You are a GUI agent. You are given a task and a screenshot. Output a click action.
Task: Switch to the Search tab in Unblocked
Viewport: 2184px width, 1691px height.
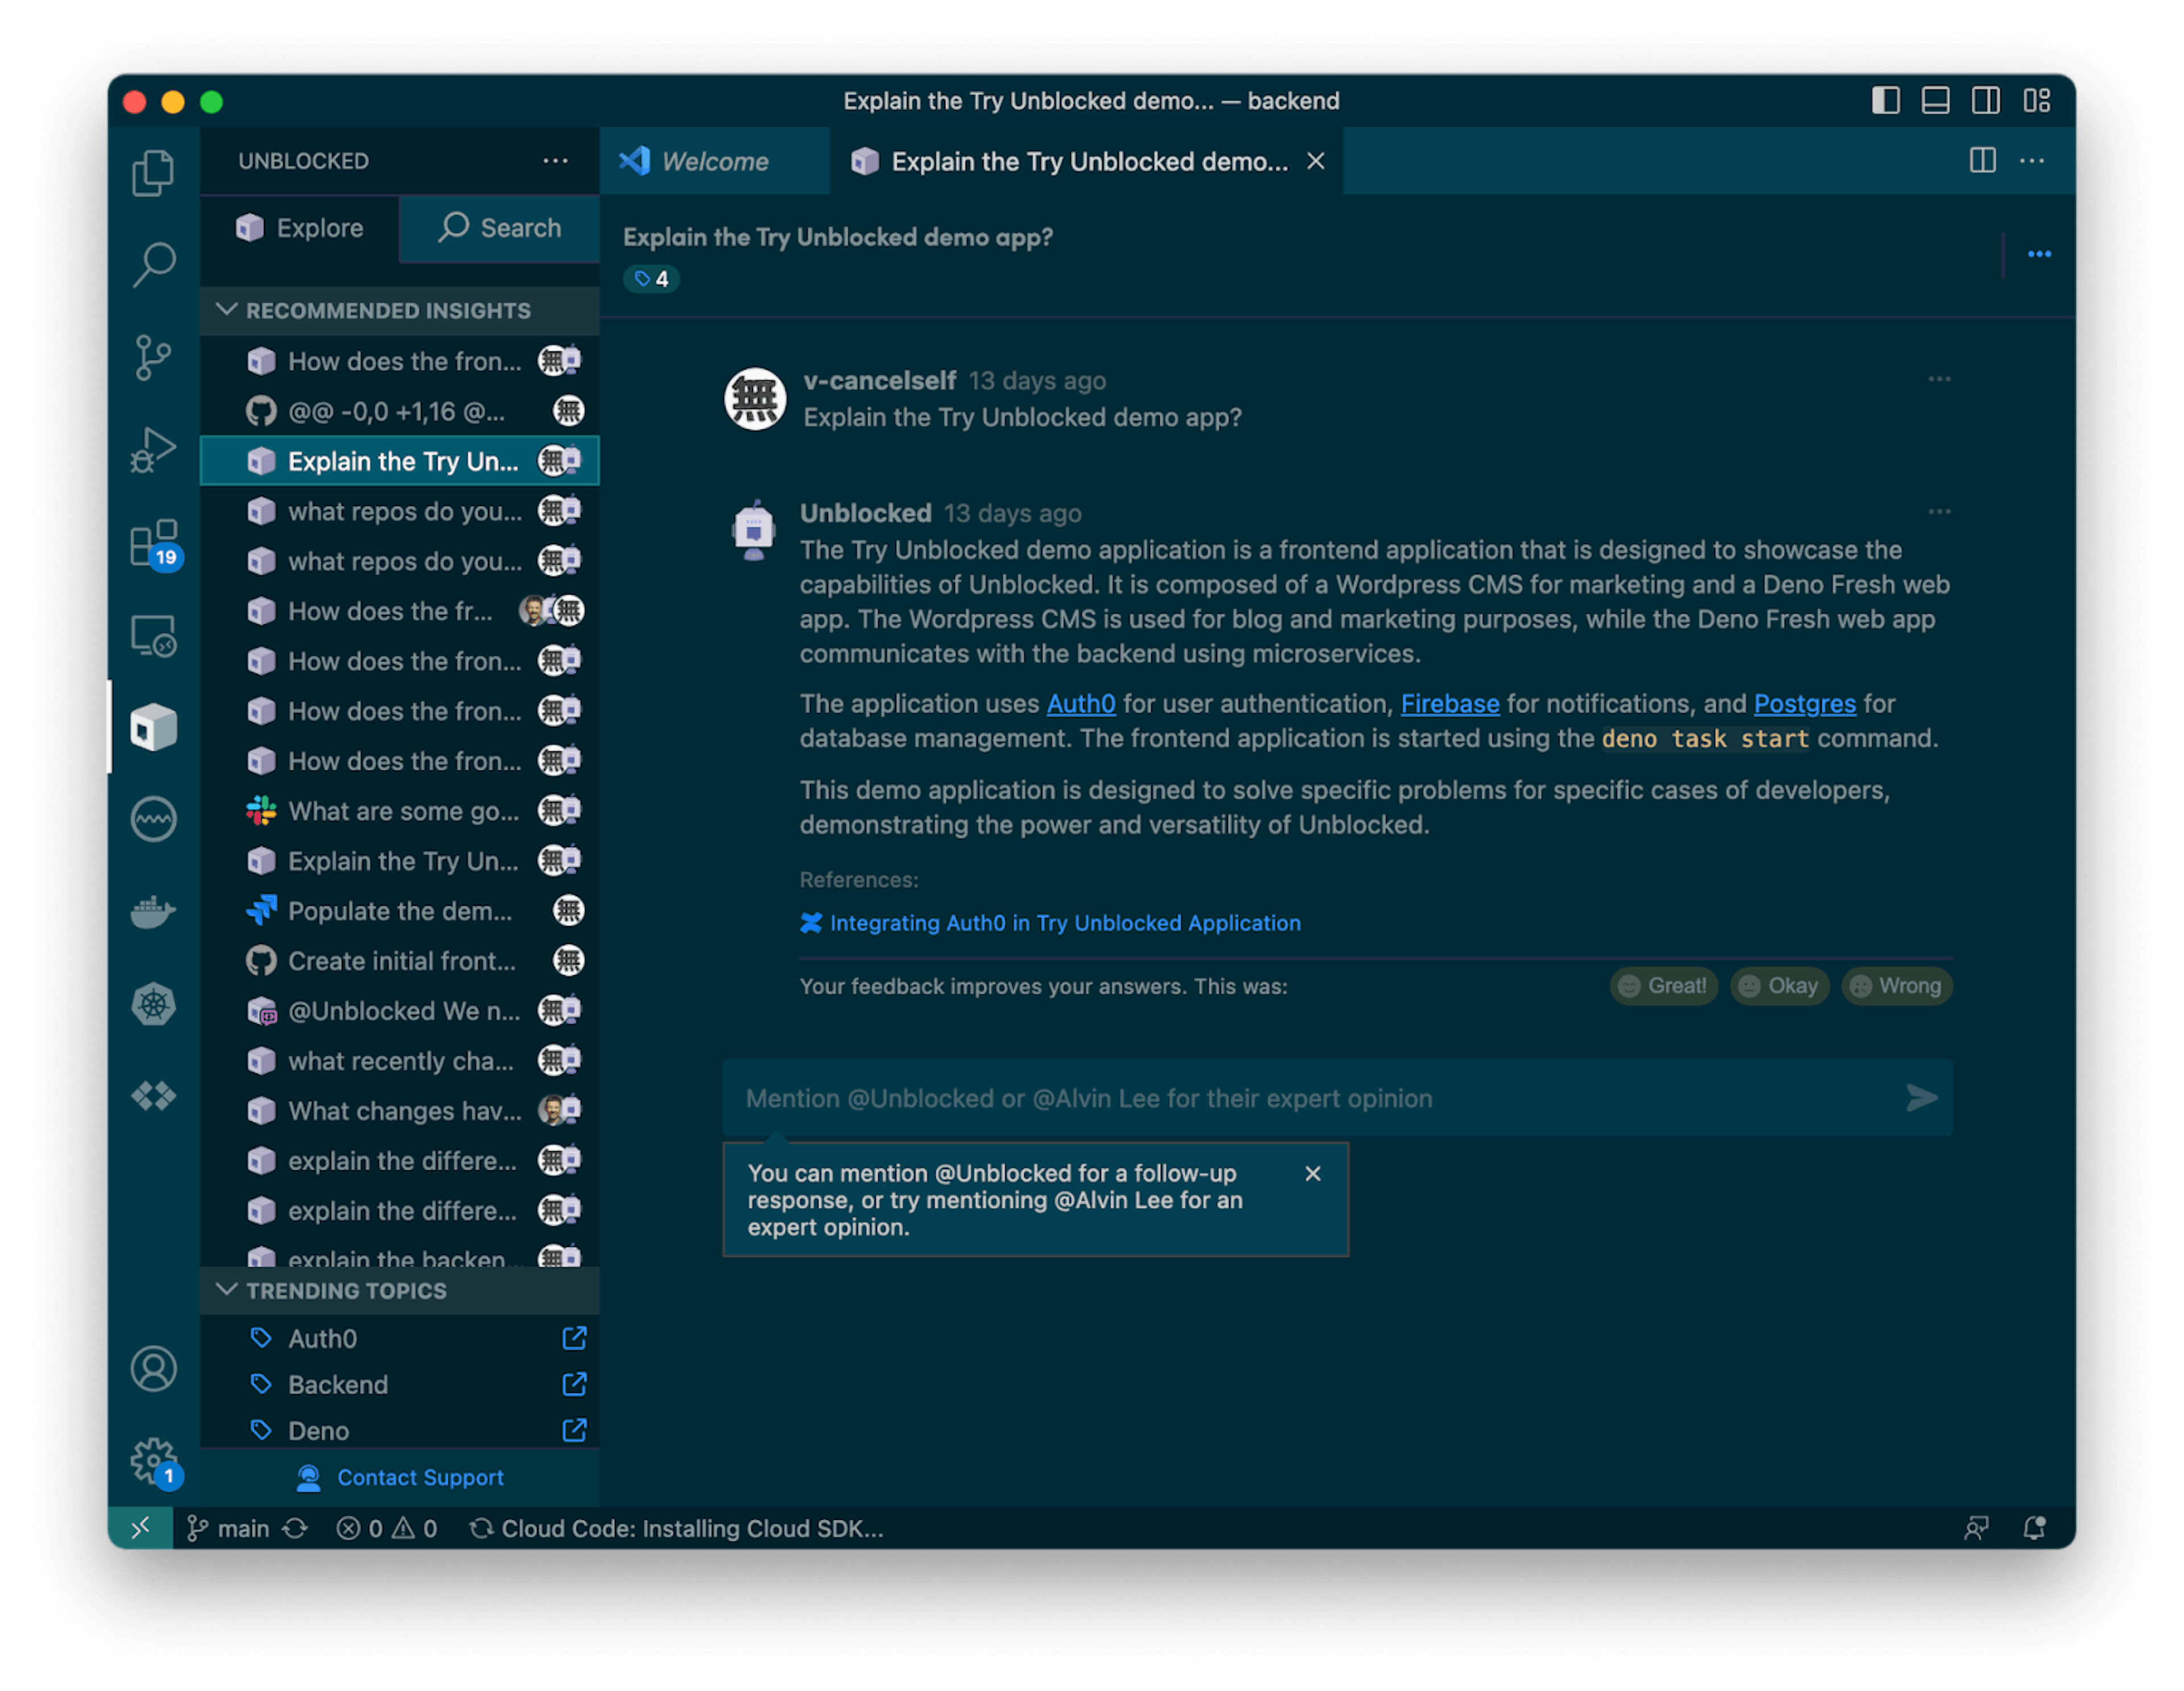coord(499,228)
